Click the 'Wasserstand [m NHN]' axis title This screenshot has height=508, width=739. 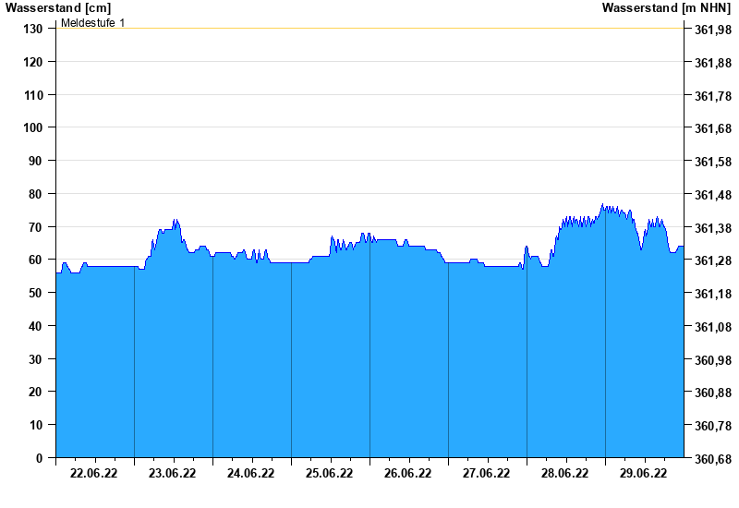click(x=666, y=7)
